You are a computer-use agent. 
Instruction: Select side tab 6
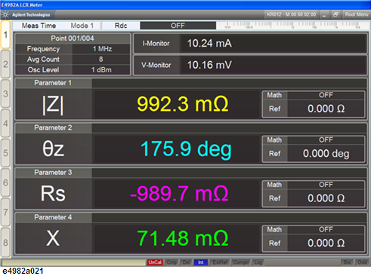[5, 182]
